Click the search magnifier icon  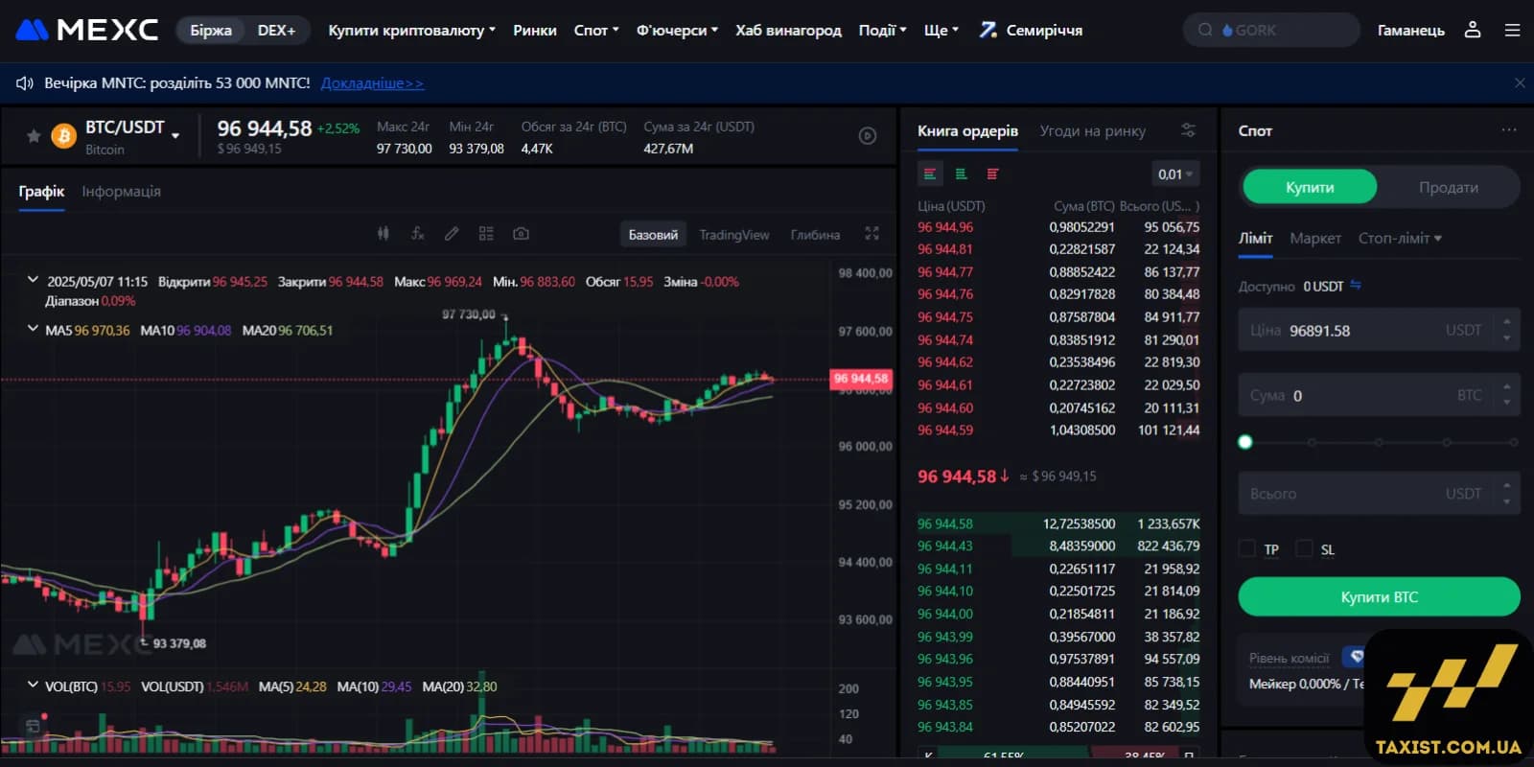click(1205, 30)
